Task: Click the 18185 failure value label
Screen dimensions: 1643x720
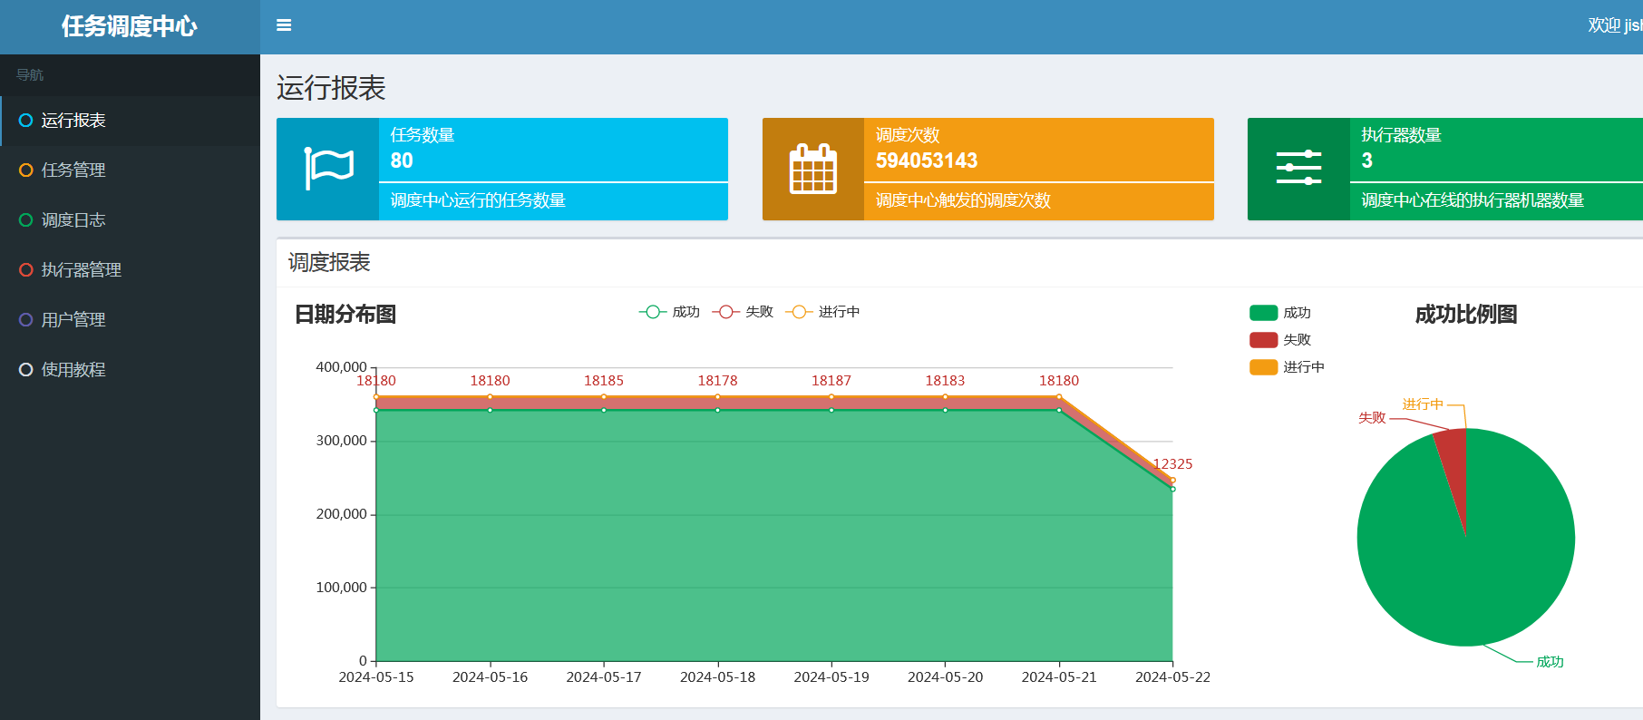Action: (x=604, y=381)
